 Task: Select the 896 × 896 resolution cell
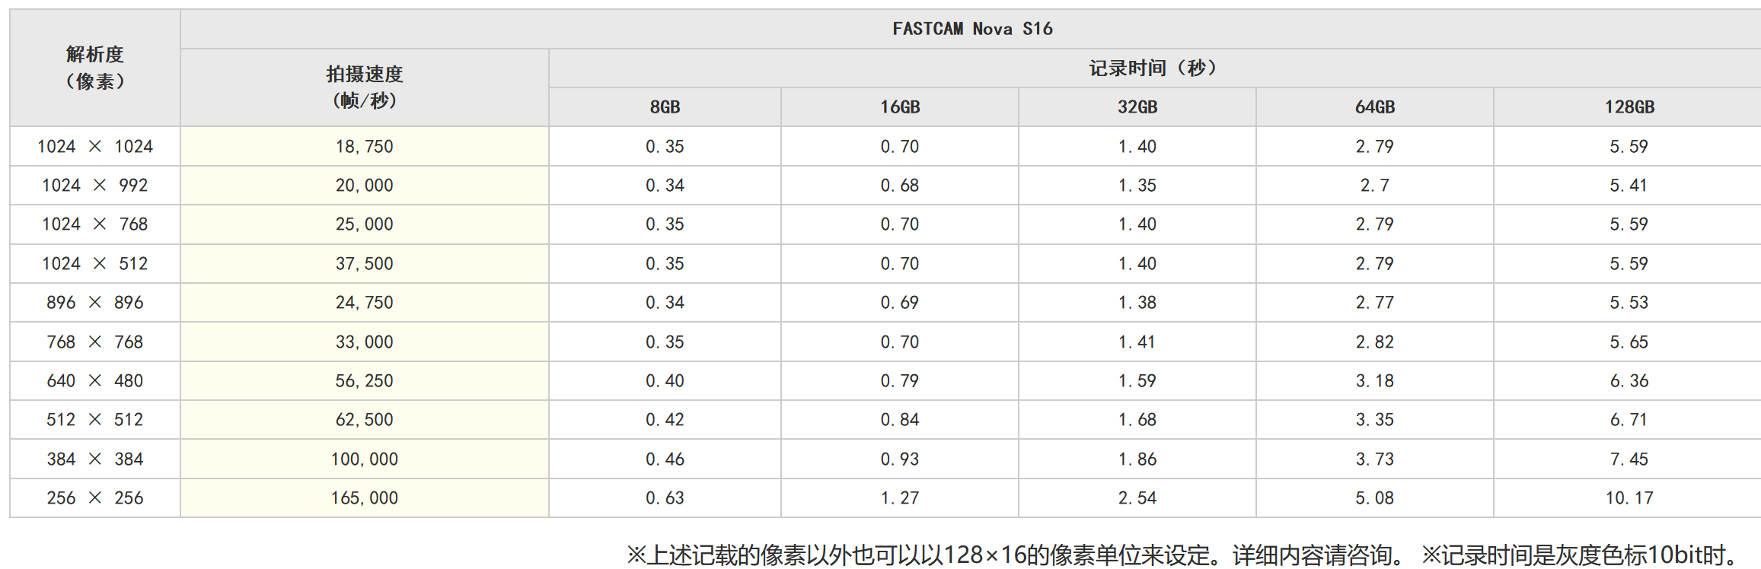click(x=95, y=303)
